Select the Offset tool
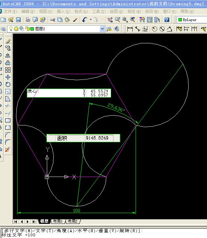This screenshot has width=207, height=238. (8, 63)
